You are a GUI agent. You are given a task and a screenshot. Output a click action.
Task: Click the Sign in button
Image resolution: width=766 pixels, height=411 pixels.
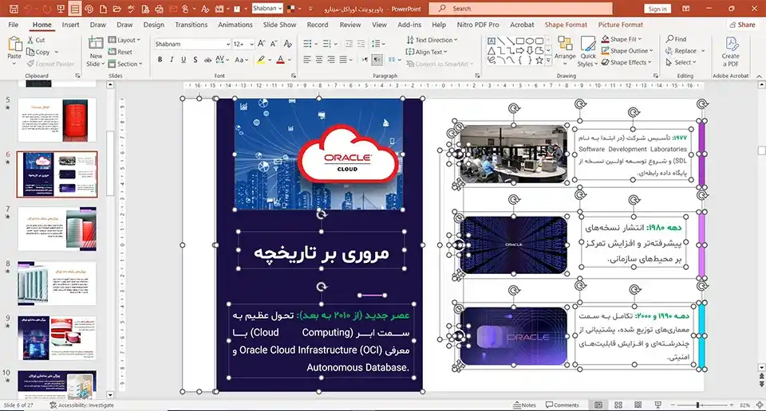(x=657, y=9)
